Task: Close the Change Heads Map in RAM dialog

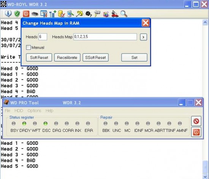Action: (146, 23)
